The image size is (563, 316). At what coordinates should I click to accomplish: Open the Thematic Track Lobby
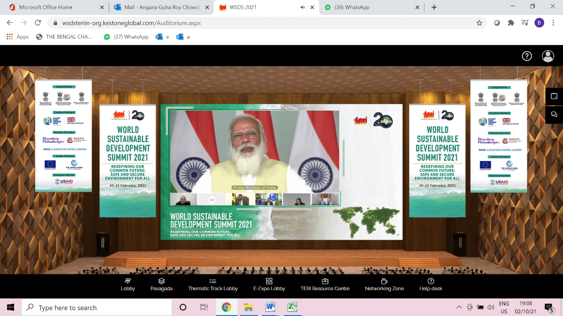[x=213, y=284]
